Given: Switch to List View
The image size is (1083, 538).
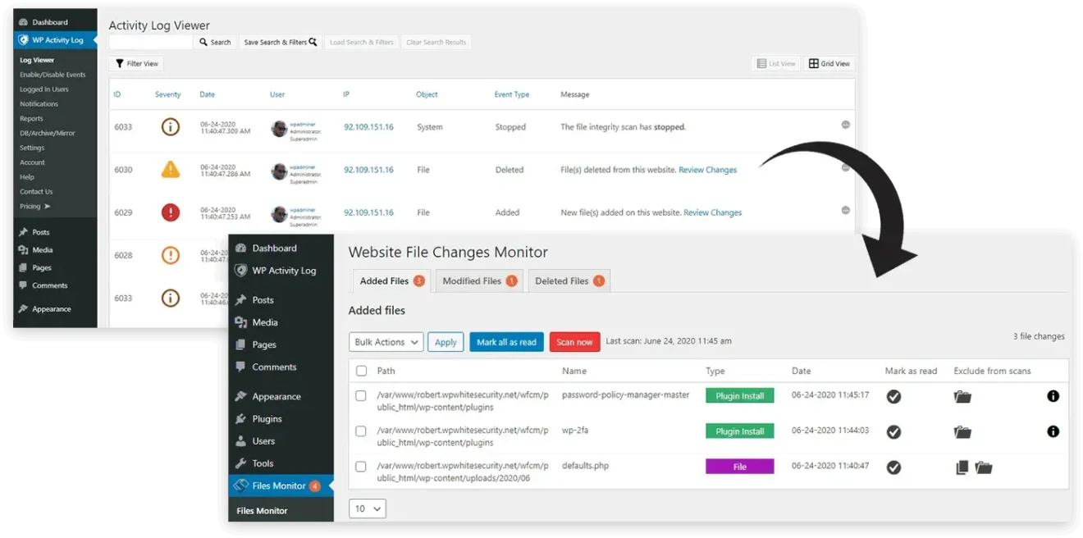Looking at the screenshot, I should pyautogui.click(x=775, y=63).
